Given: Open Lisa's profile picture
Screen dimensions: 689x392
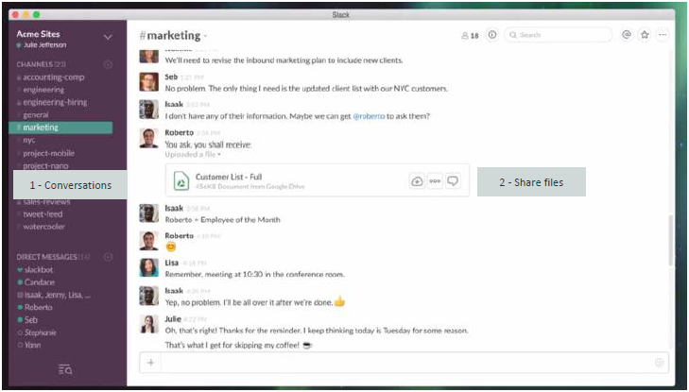Looking at the screenshot, I should [x=148, y=267].
